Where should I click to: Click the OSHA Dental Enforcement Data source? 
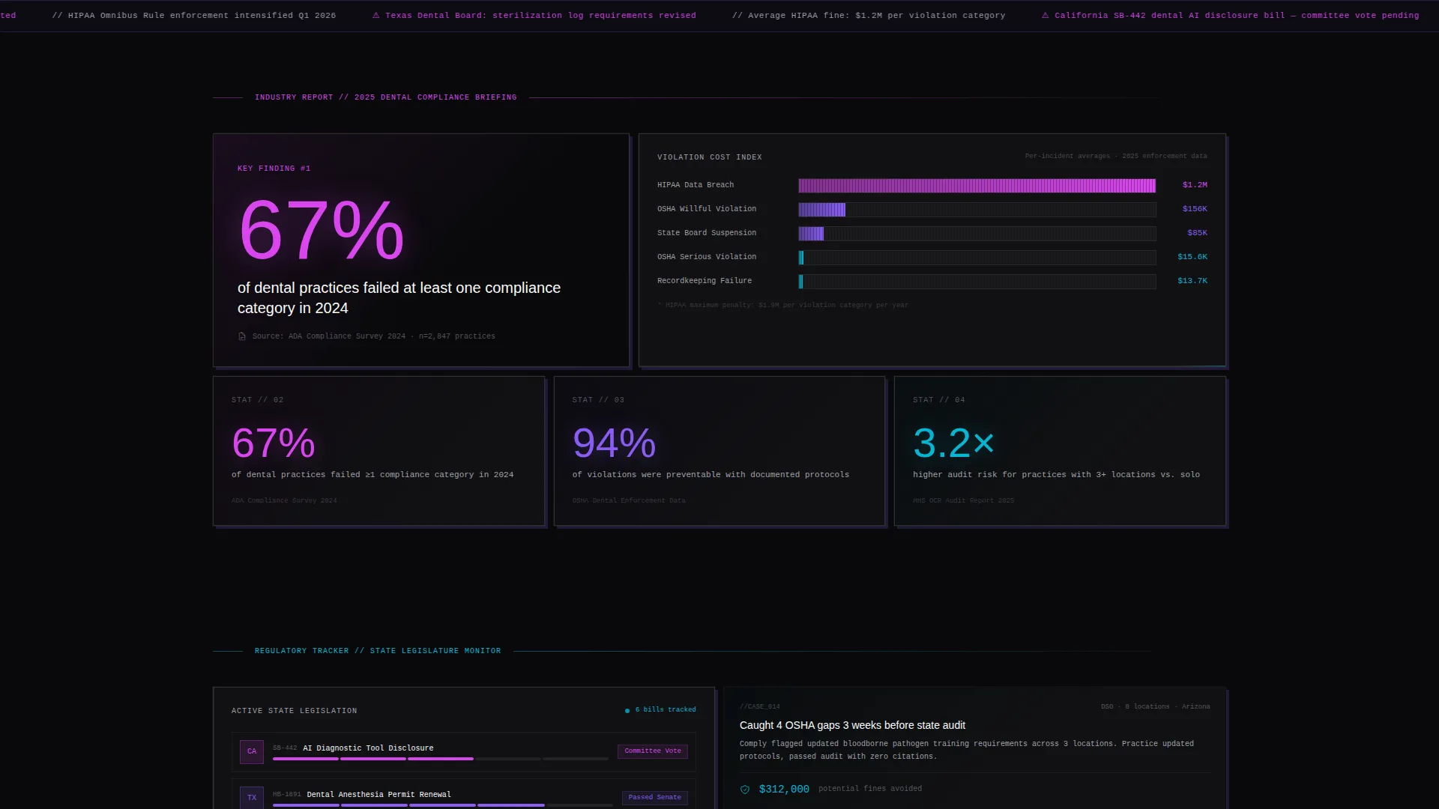(629, 500)
